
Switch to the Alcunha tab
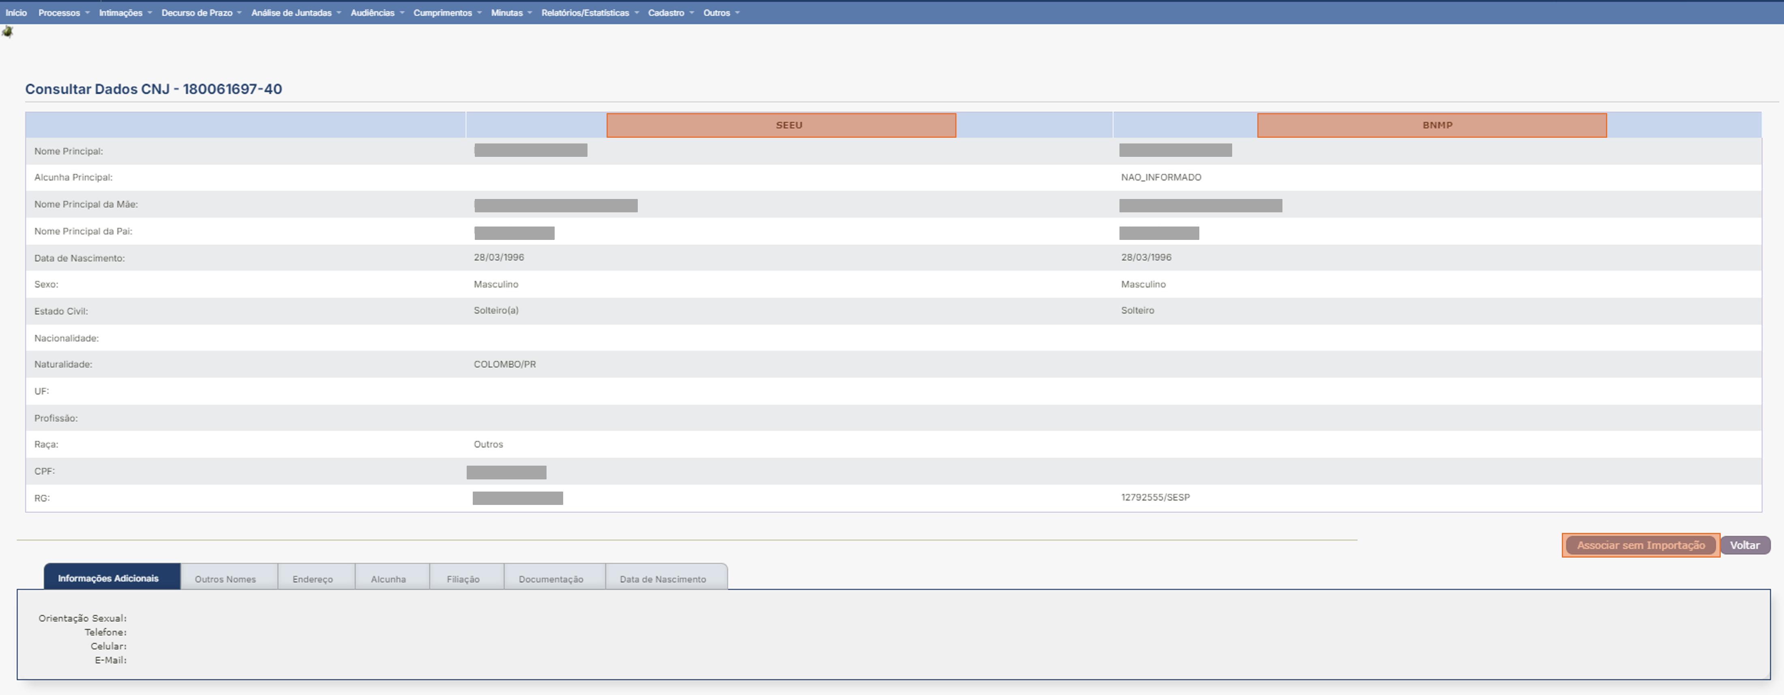(x=392, y=578)
